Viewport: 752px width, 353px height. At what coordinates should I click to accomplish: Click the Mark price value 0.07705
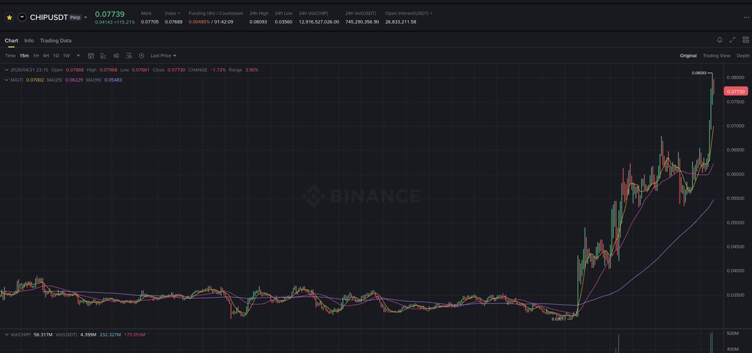click(x=150, y=22)
